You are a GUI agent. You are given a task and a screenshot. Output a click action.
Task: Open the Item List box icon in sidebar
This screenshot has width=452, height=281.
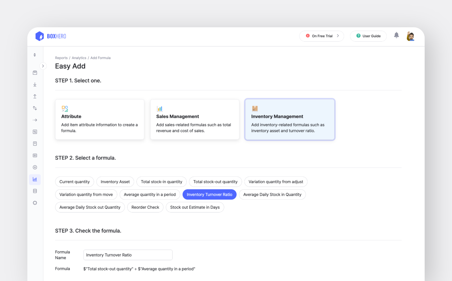tap(35, 73)
